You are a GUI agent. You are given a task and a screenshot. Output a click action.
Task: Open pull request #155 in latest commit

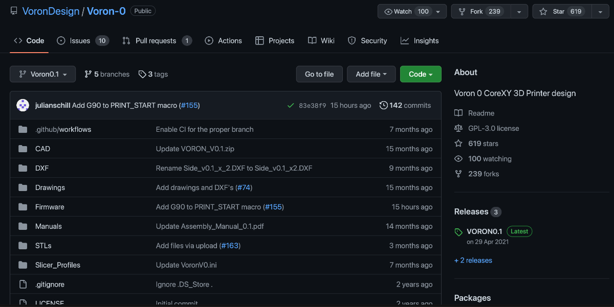click(x=189, y=105)
